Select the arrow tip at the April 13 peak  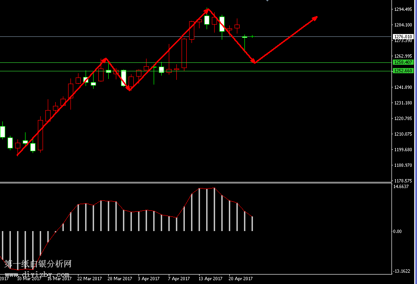[208, 10]
